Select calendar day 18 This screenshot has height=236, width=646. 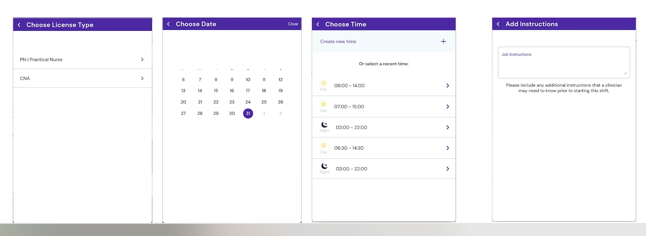[264, 91]
